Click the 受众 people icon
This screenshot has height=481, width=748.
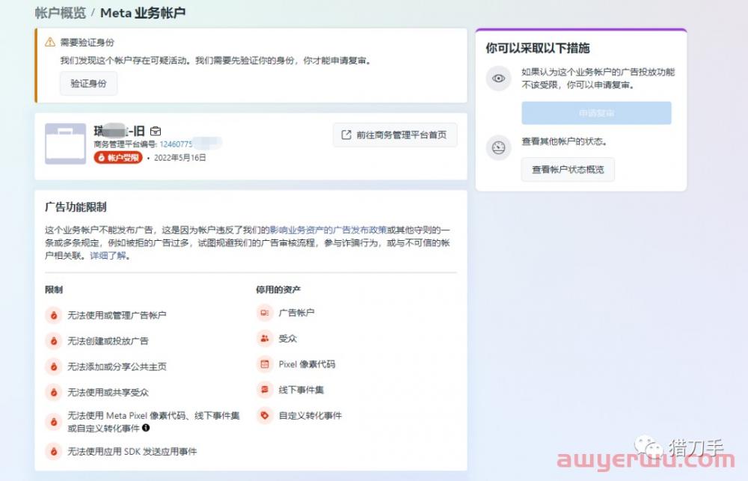(265, 339)
